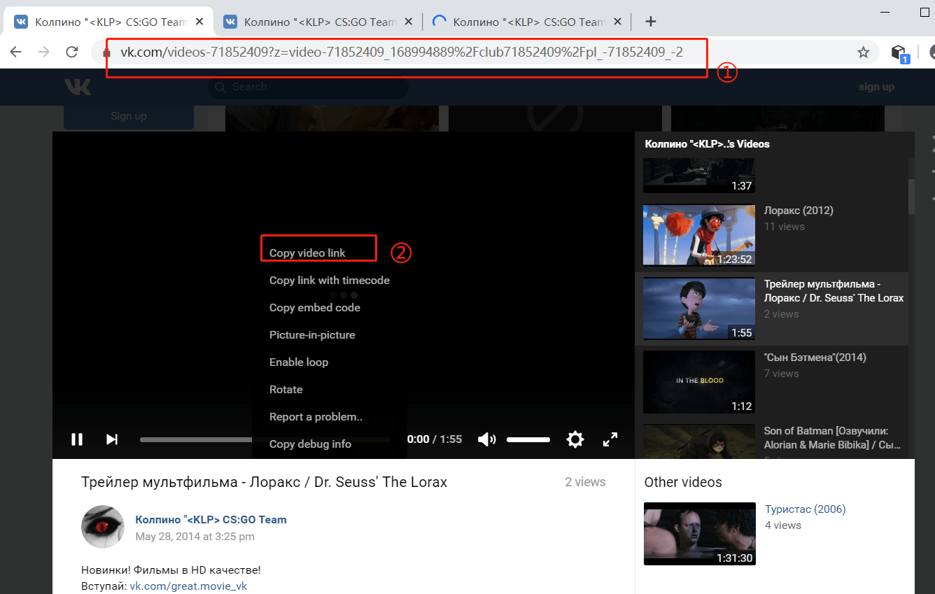Image resolution: width=935 pixels, height=594 pixels.
Task: View site info via the lock icon
Action: pos(107,52)
